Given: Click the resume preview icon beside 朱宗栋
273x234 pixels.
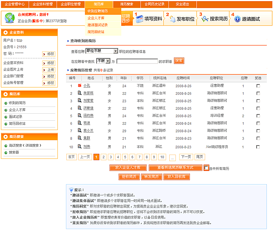Looking at the screenshot, I should 80,93.
